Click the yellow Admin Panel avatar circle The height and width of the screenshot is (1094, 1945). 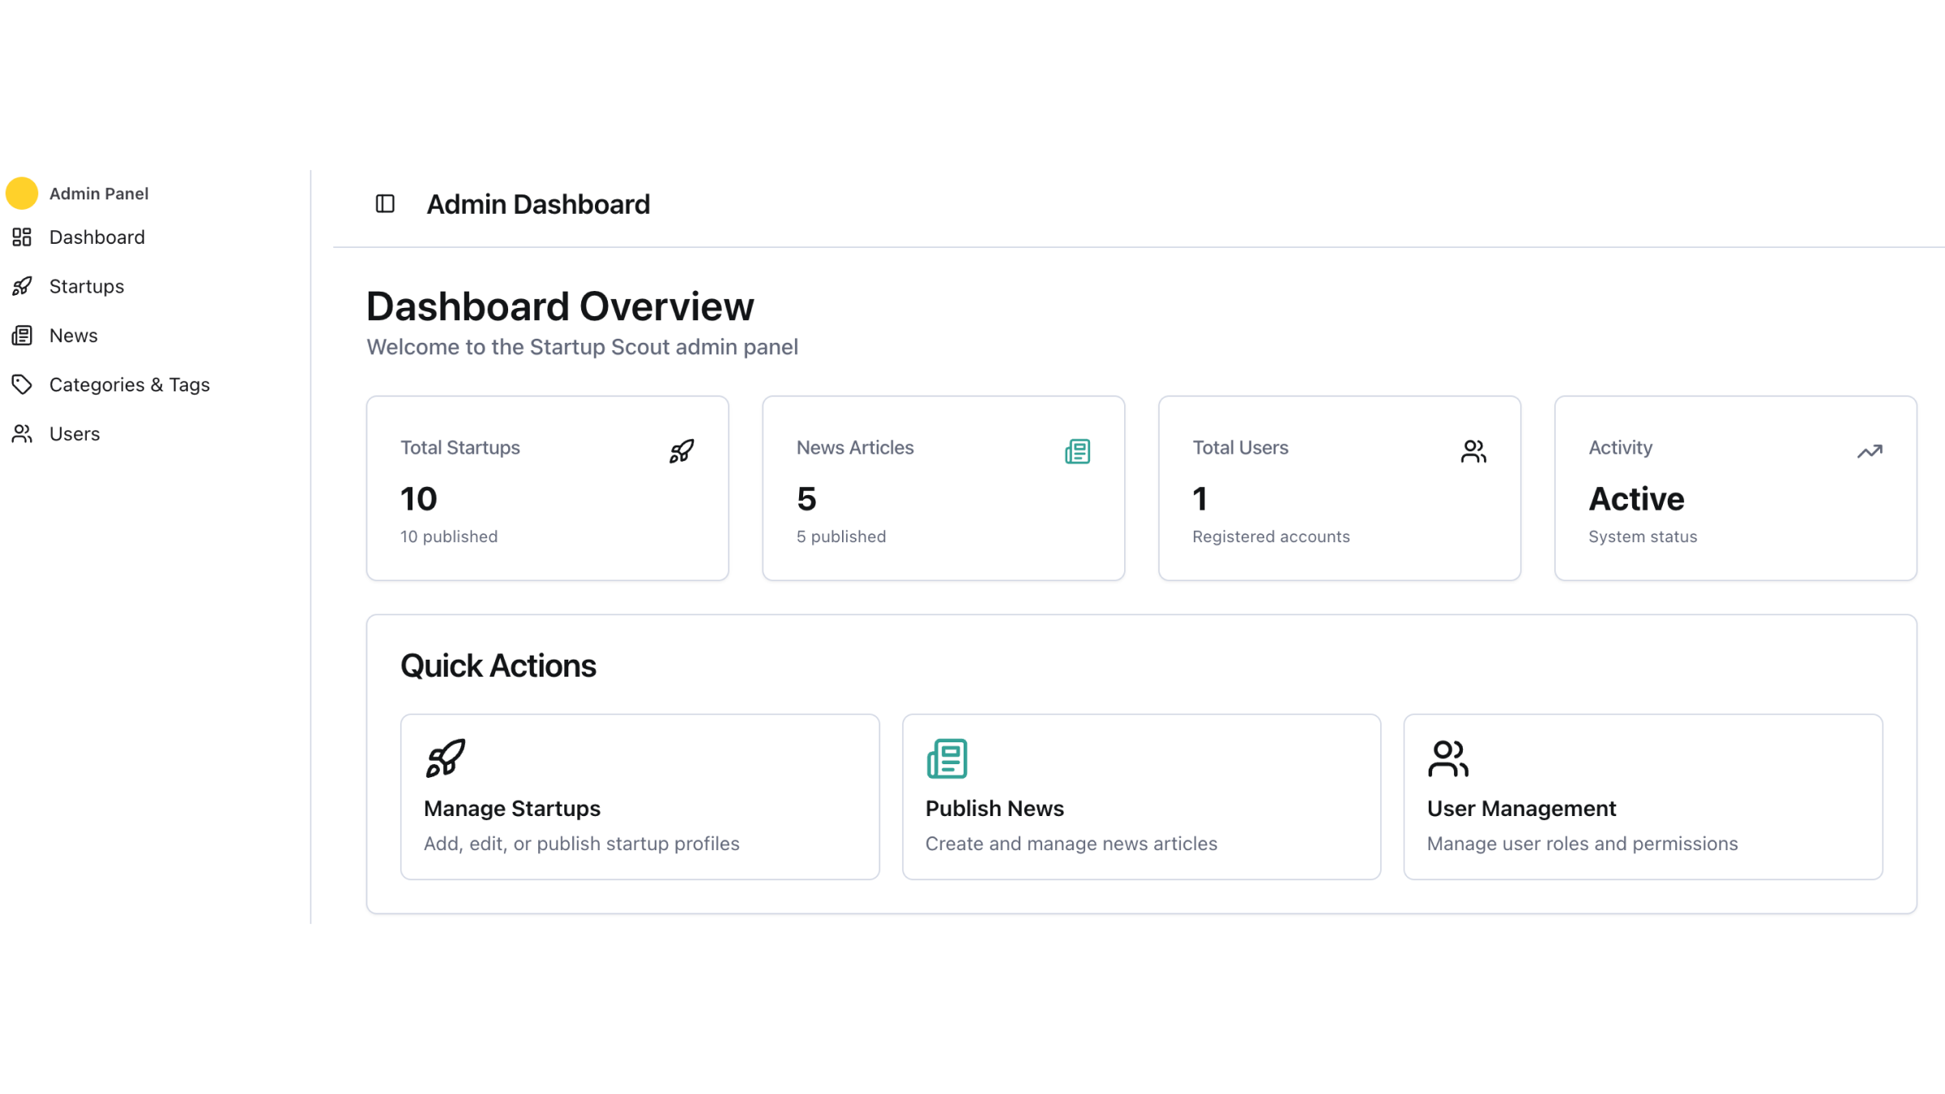pos(22,193)
